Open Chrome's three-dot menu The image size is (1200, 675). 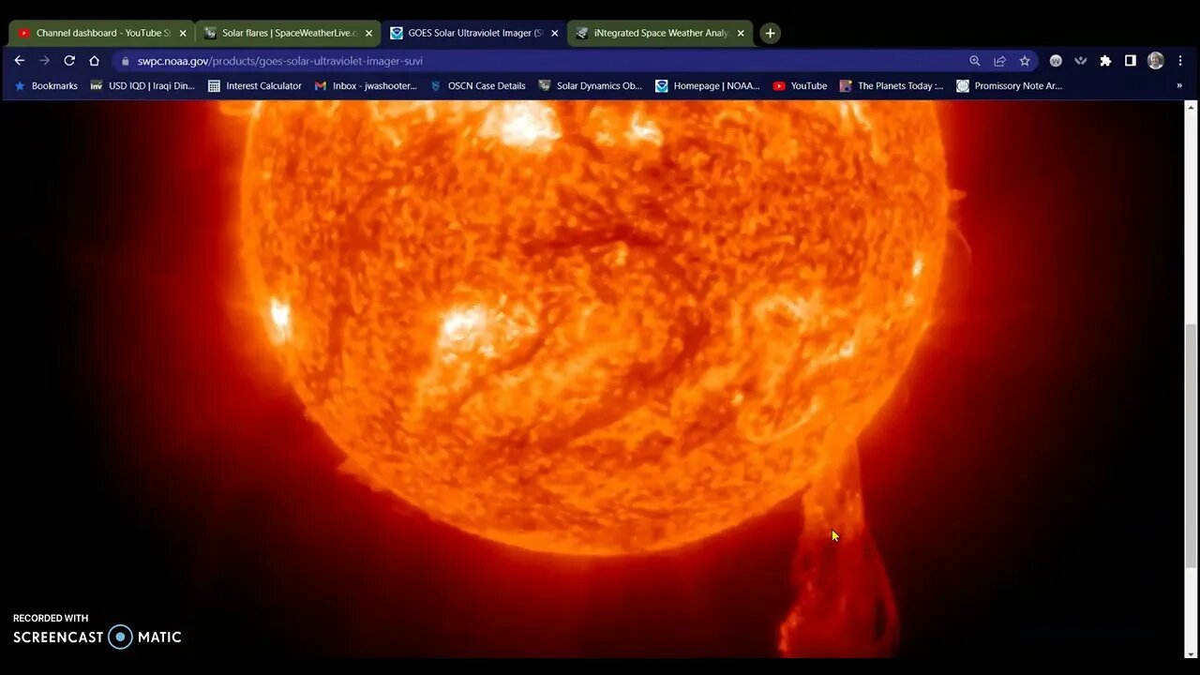click(x=1179, y=61)
